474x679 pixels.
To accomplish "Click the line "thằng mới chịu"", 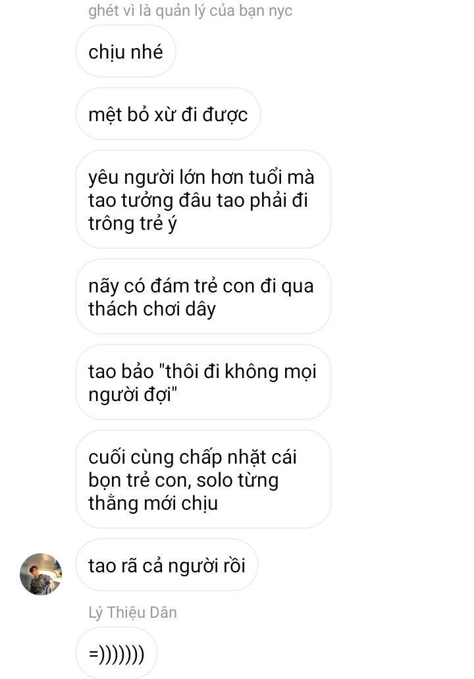I will [153, 503].
